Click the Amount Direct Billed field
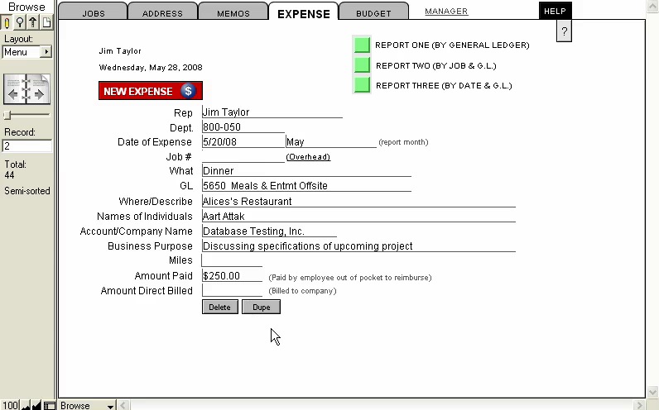Screen dimensions: 659x410 pos(232,290)
